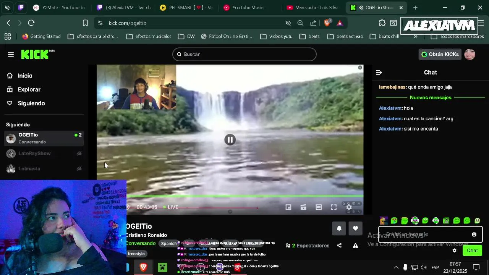The image size is (489, 275).
Task: Collapse the chat panel
Action: pos(379,73)
